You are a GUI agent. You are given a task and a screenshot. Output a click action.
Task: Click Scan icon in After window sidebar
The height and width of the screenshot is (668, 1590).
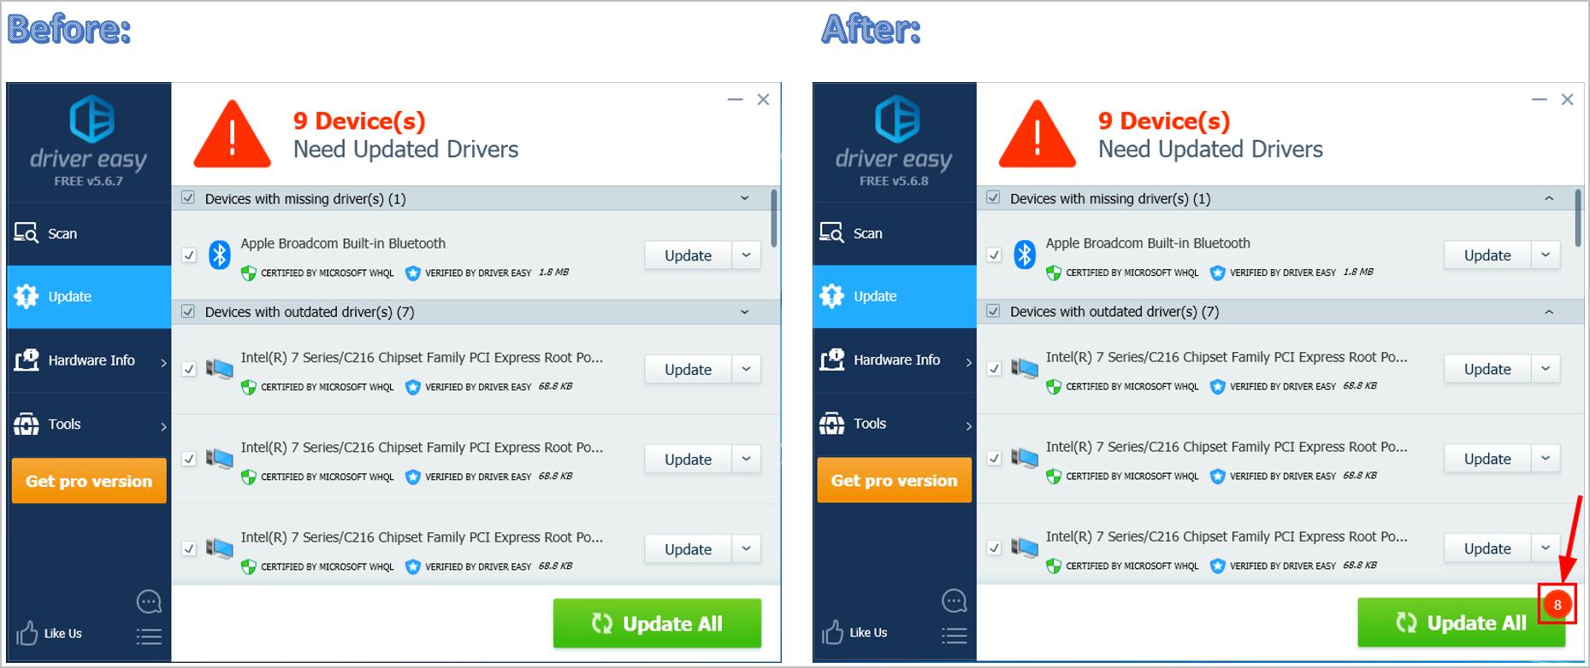(x=831, y=232)
